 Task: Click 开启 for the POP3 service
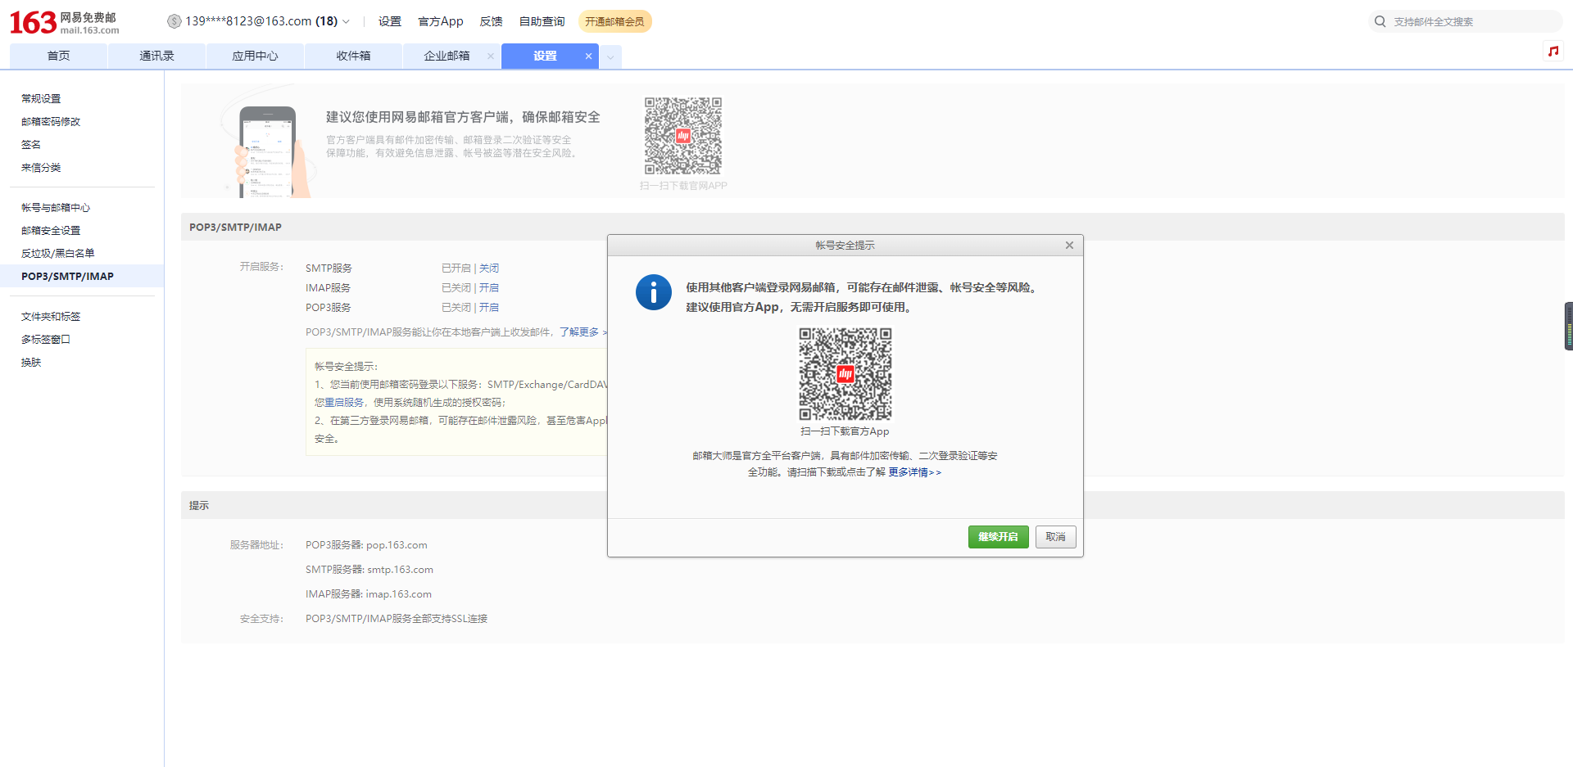[x=489, y=307]
